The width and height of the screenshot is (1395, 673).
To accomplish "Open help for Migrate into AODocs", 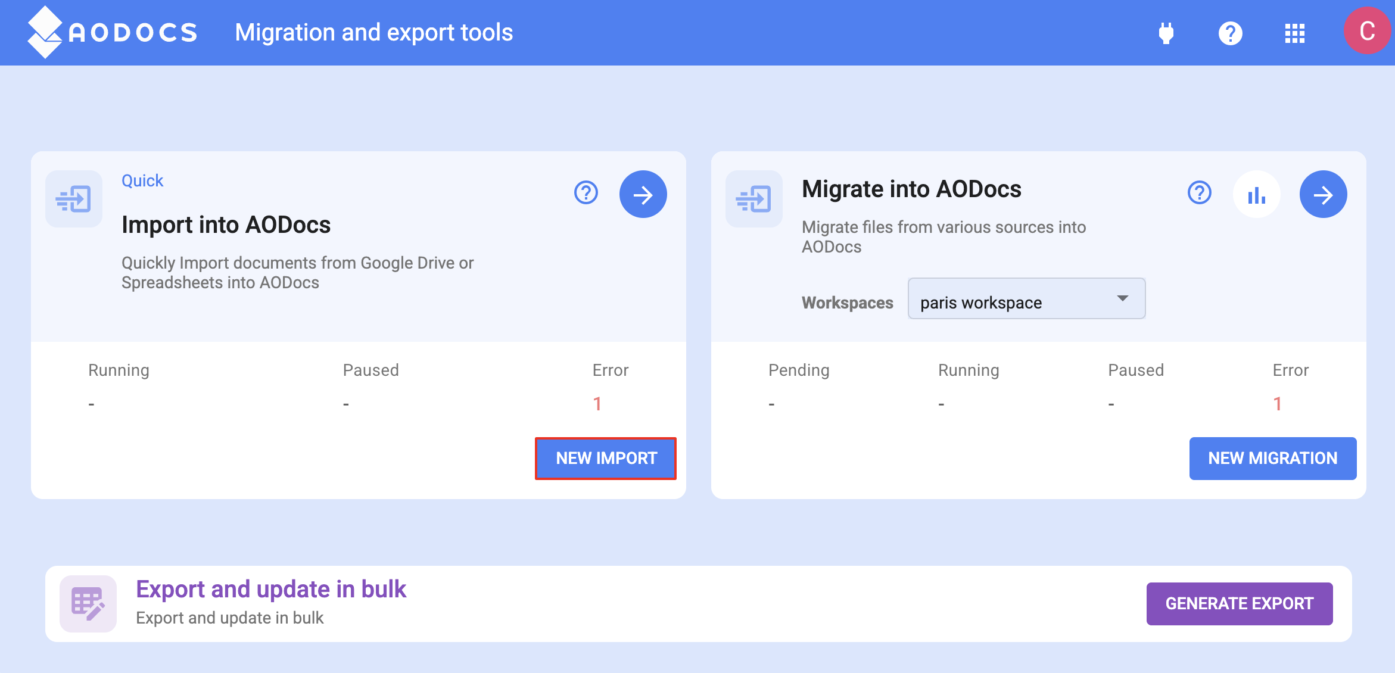I will (x=1200, y=193).
